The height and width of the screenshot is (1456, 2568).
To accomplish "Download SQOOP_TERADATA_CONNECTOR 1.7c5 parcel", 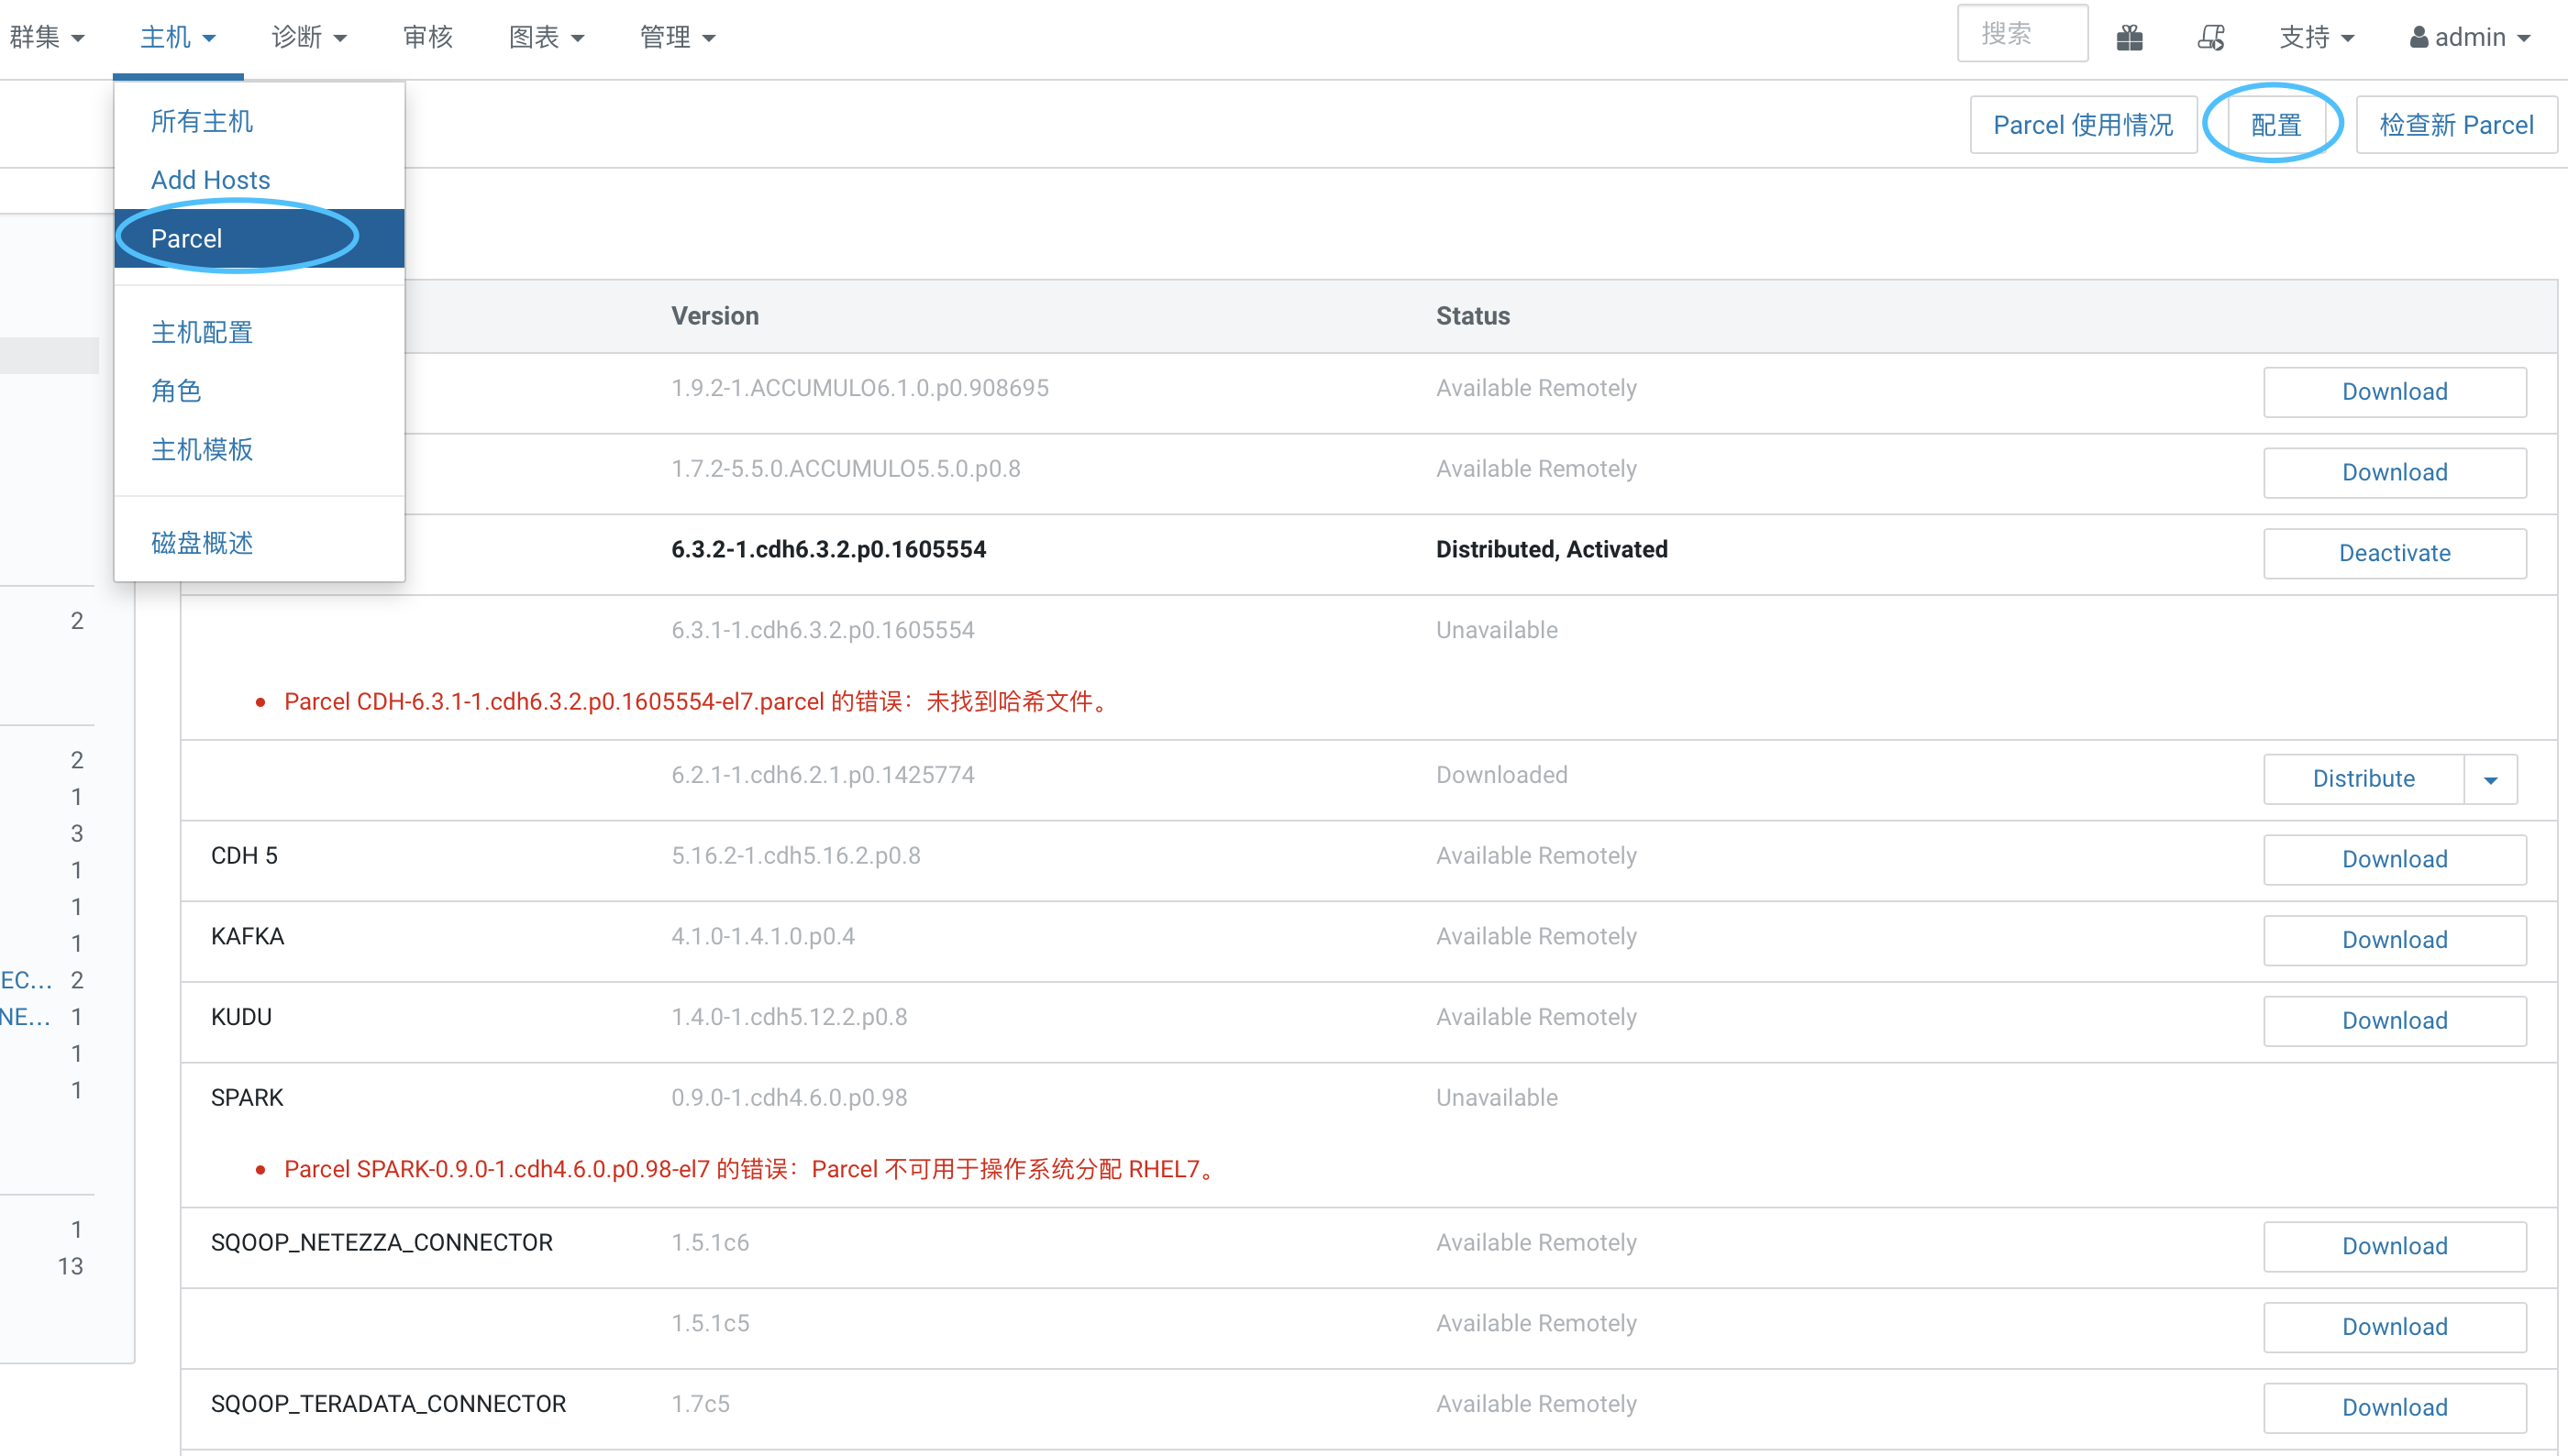I will point(2394,1408).
